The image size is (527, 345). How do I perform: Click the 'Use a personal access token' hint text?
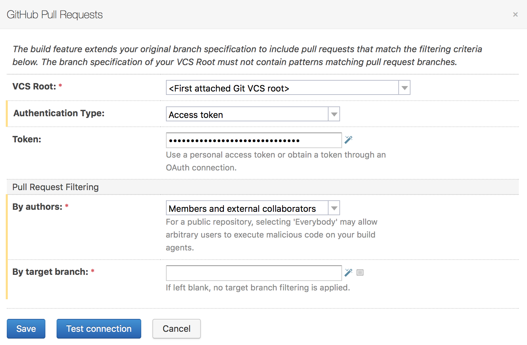(x=276, y=161)
